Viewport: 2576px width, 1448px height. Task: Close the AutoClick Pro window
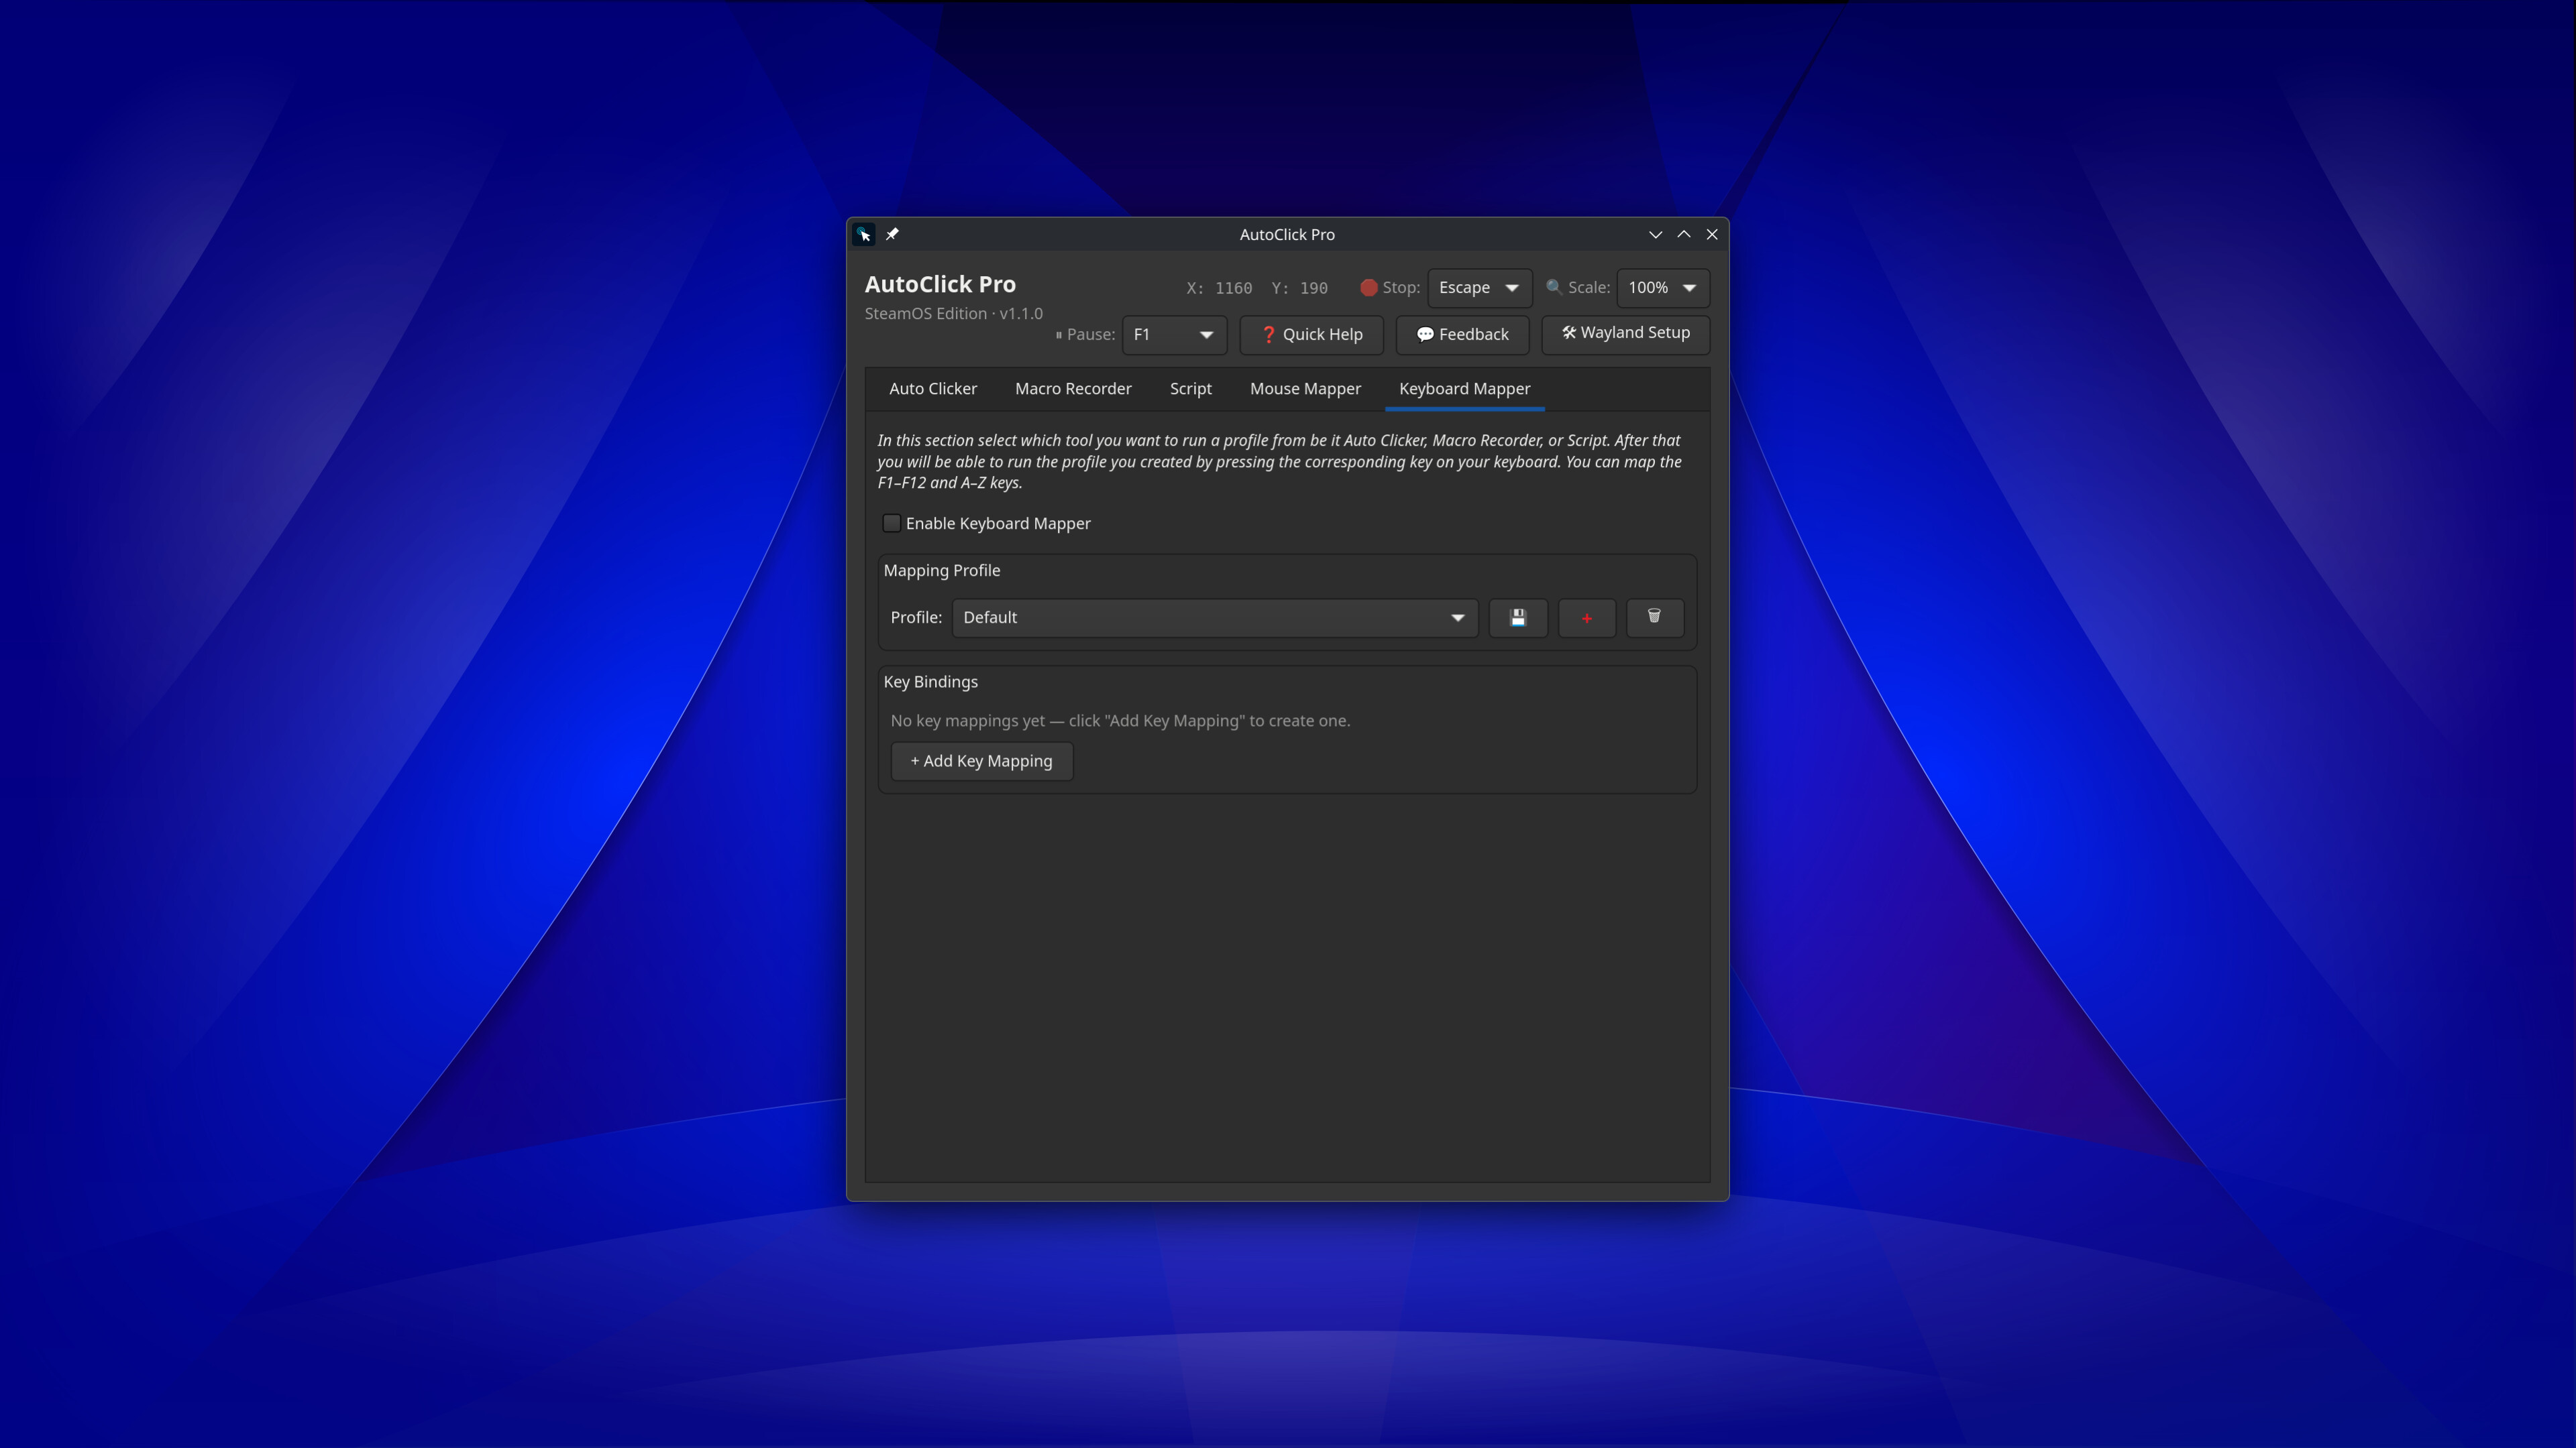click(1712, 234)
